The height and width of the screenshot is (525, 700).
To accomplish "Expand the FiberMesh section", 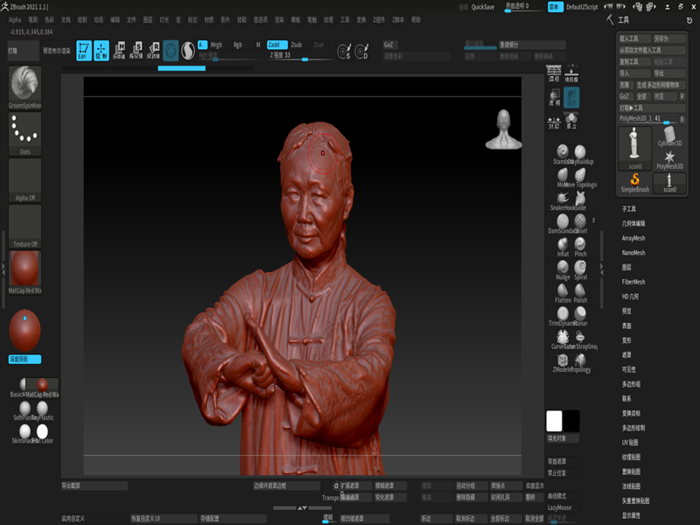I will 633,282.
